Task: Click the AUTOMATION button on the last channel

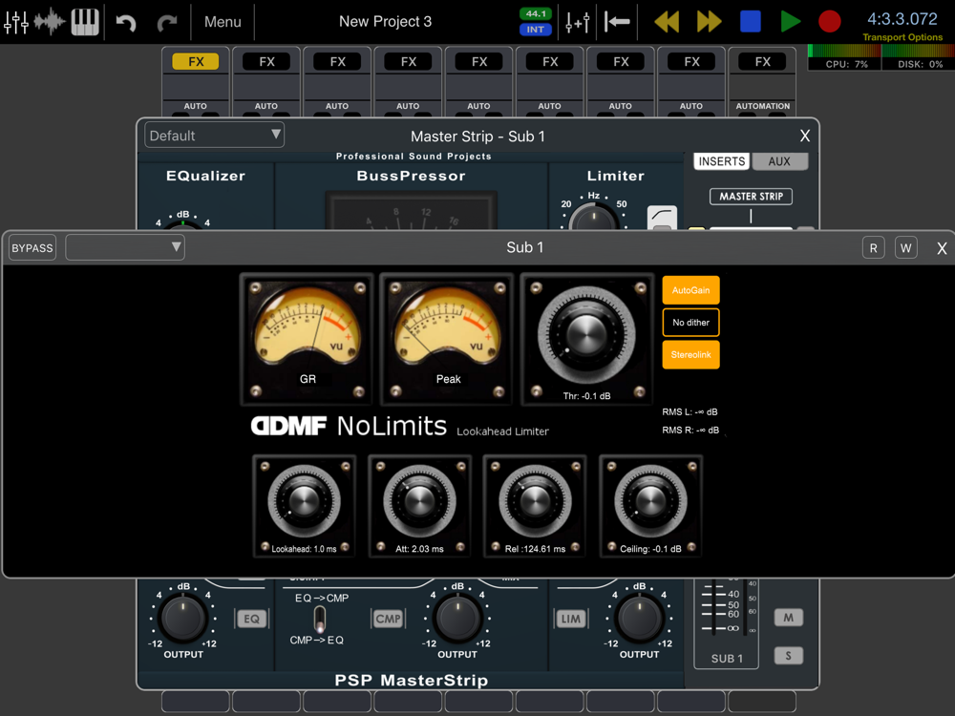Action: (762, 106)
